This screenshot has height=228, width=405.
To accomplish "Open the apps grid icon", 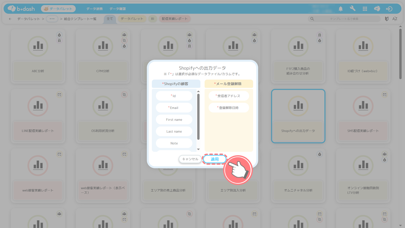I will click(365, 9).
